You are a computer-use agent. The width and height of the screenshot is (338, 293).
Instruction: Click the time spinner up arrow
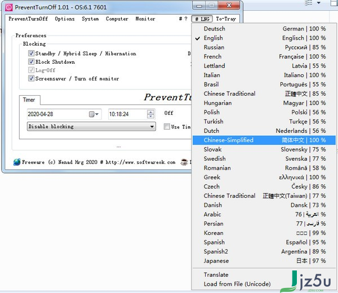click(150, 112)
